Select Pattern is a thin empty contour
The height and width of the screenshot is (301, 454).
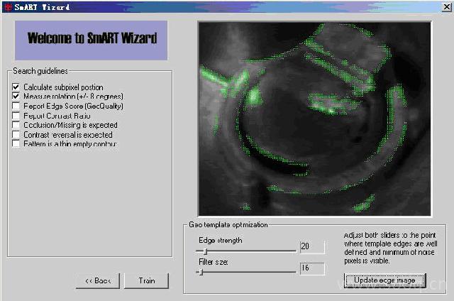(x=16, y=144)
